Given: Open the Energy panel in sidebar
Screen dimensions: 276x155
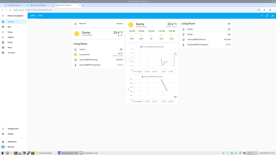Looking at the screenshot, I should click(14, 32).
